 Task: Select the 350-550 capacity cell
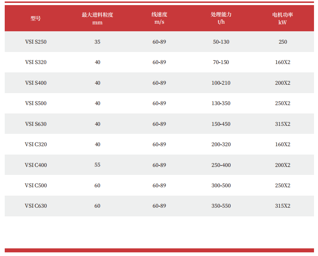click(221, 206)
